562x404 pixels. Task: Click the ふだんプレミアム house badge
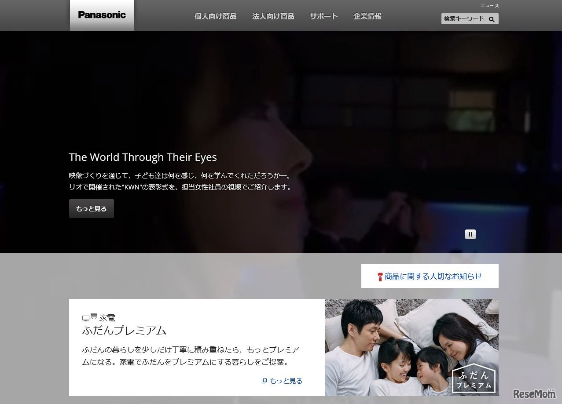click(x=474, y=379)
